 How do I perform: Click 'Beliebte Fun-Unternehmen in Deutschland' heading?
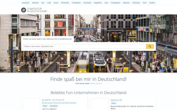[x=88, y=93]
